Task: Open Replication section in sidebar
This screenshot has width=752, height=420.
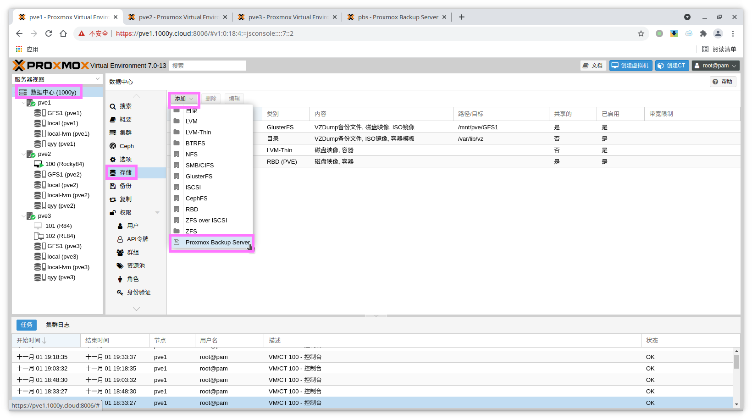Action: coord(125,199)
